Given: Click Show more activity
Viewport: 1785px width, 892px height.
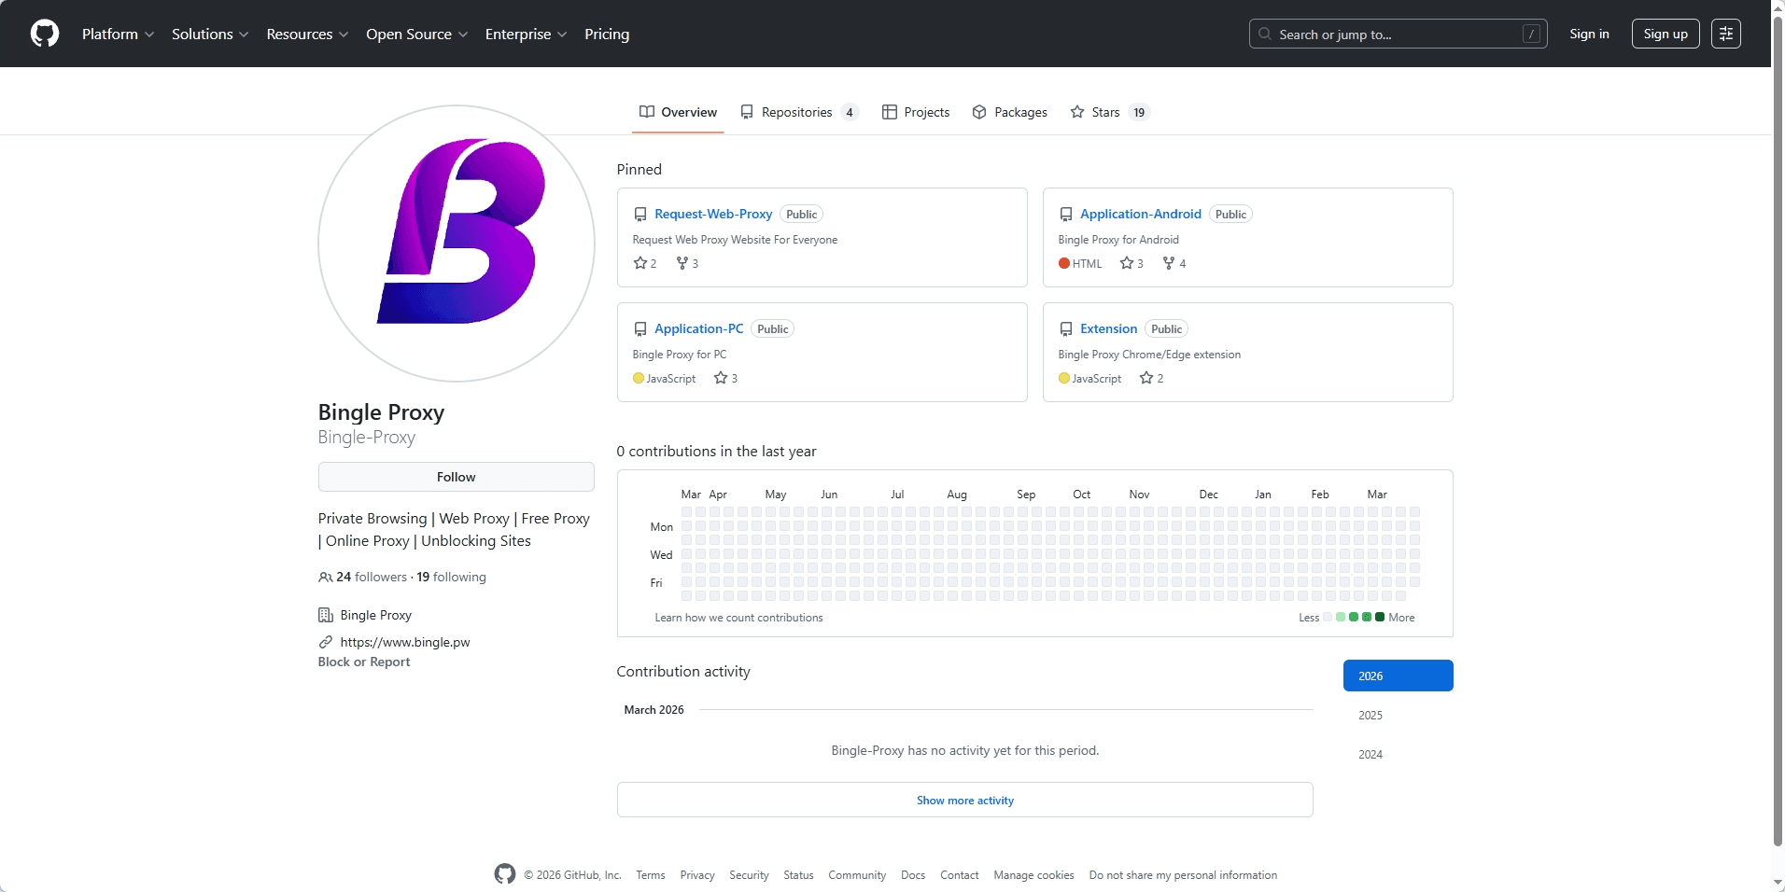Looking at the screenshot, I should [964, 801].
